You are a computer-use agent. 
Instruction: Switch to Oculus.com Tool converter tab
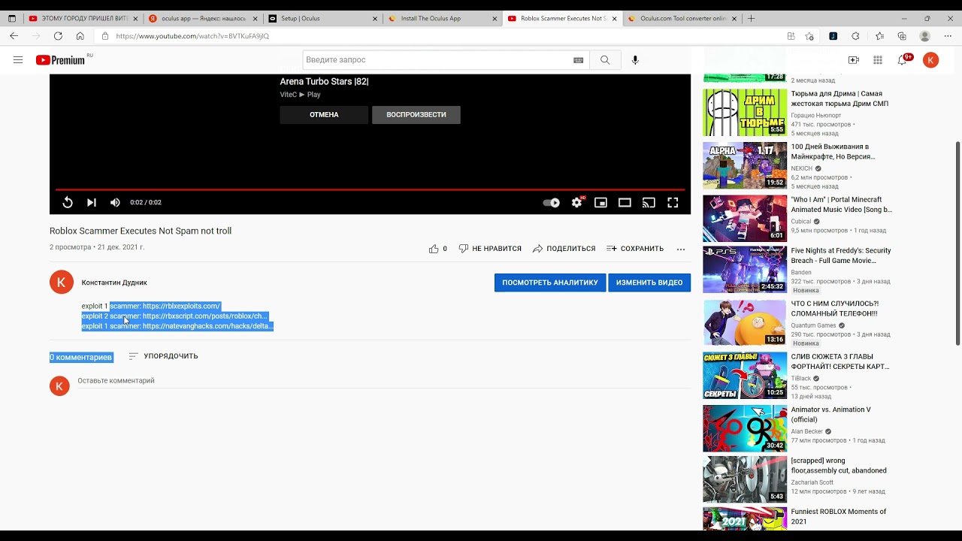tap(682, 19)
